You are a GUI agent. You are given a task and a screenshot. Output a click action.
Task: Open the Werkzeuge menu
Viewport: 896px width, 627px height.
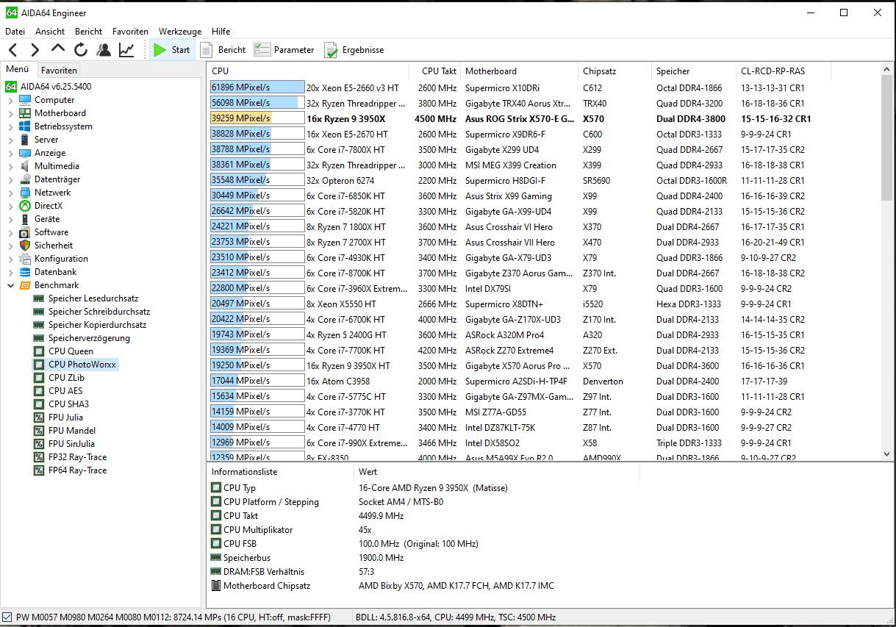180,32
